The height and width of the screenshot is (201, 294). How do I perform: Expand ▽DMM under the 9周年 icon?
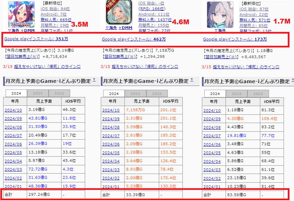[x=125, y=28]
